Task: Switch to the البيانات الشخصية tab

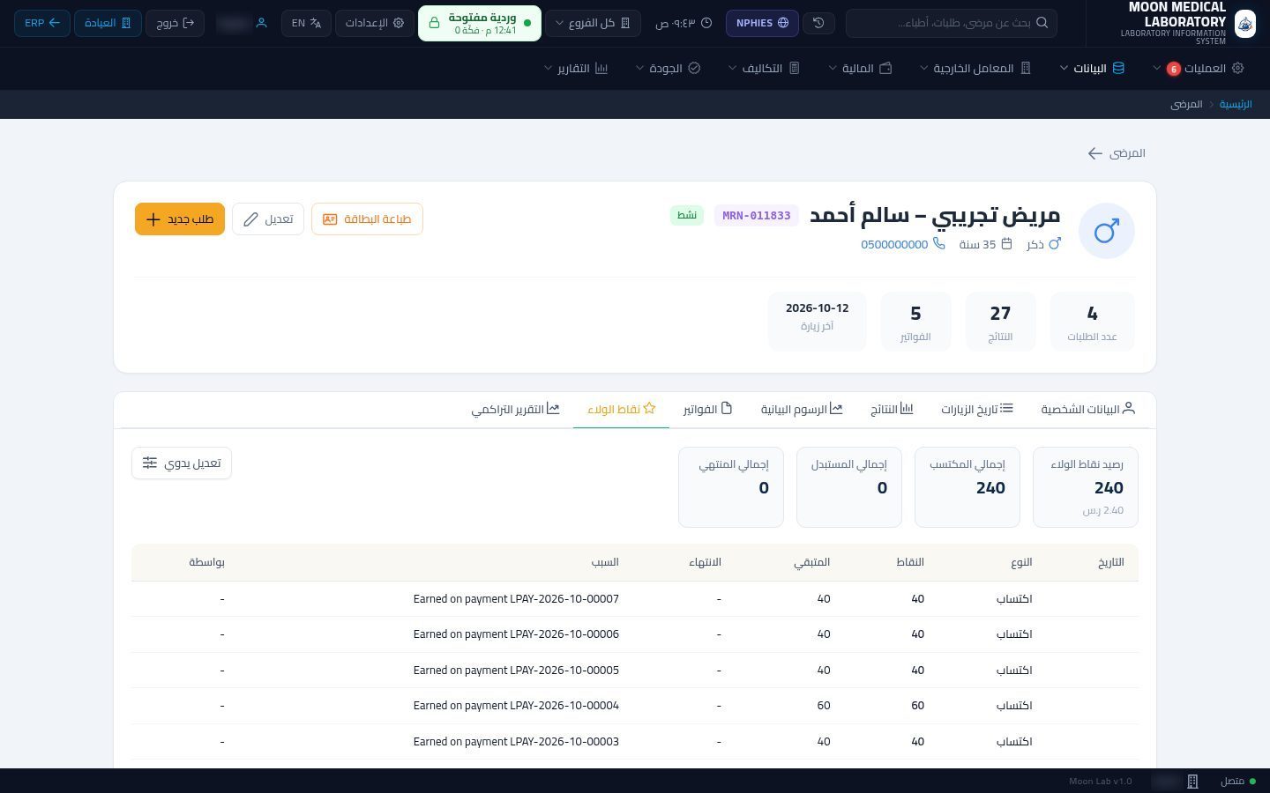Action: (1087, 410)
